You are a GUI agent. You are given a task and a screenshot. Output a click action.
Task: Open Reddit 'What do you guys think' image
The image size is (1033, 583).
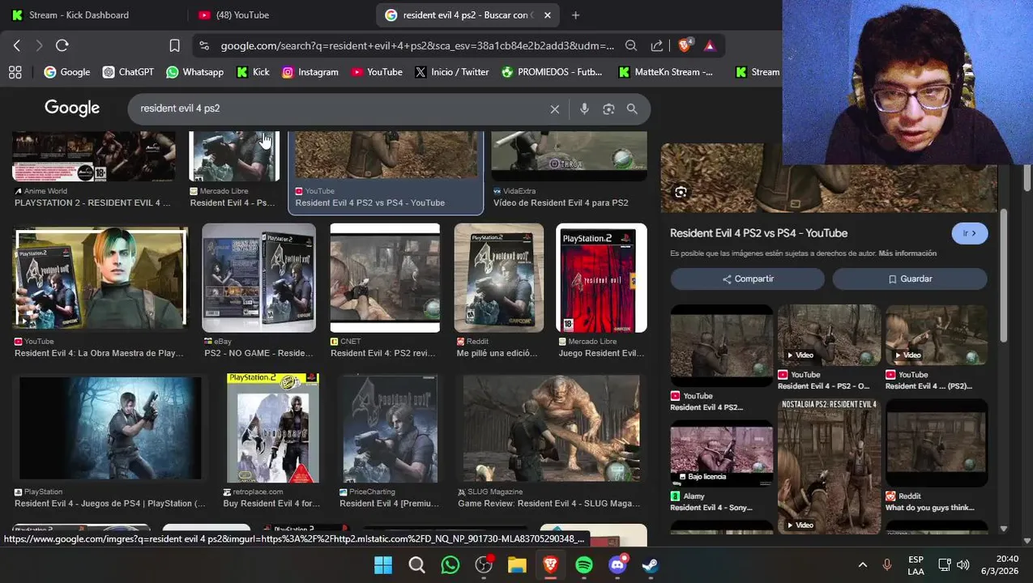pyautogui.click(x=937, y=443)
